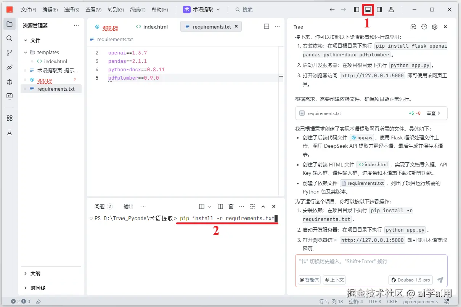
Task: Close the terminal panel
Action: pyautogui.click(x=274, y=206)
